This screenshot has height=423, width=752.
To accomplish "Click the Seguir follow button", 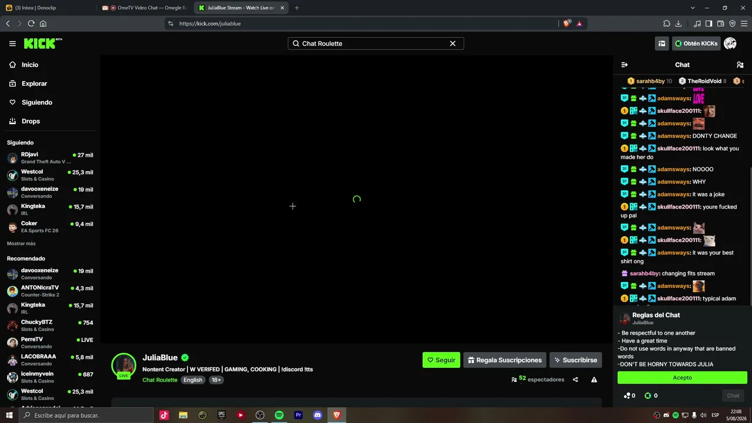I will [x=441, y=360].
